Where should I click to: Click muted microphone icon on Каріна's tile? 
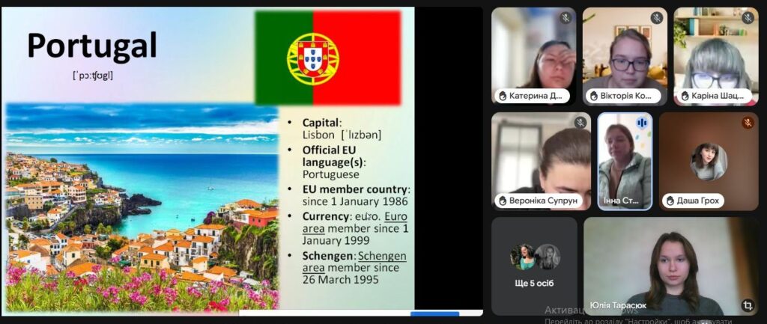748,18
